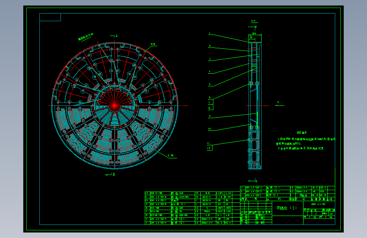The image size is (367, 238).
Task: Click the A-A section title above side view
Action: click(x=253, y=21)
